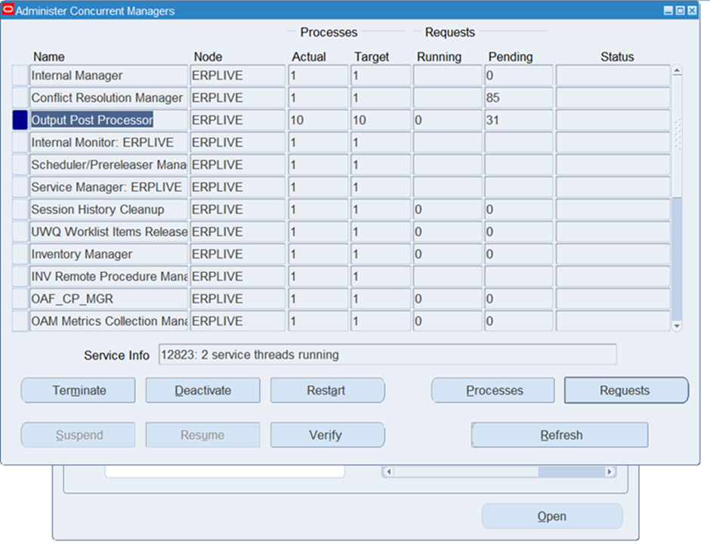Click the Inventory Manager name field
This screenshot has height=551, width=710.
(108, 254)
